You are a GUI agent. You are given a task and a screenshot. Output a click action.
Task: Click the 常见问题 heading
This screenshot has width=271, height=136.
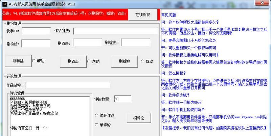coord(168,15)
